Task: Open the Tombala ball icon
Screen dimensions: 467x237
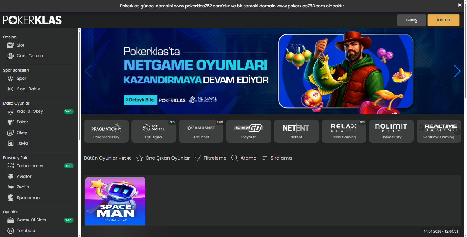Action: click(x=11, y=231)
